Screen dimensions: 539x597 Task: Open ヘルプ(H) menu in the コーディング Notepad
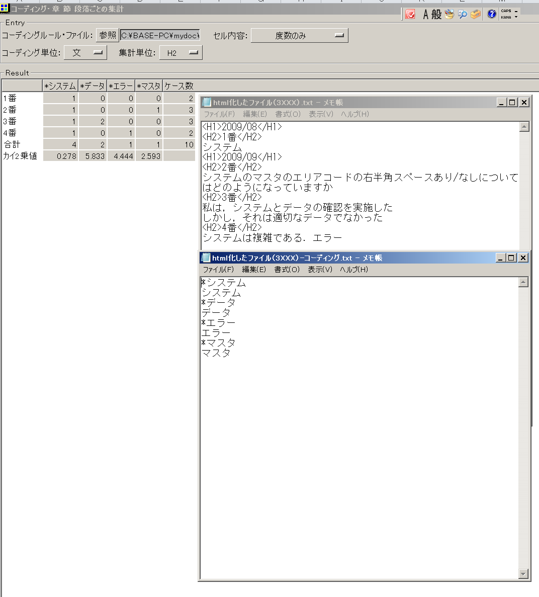tap(353, 269)
